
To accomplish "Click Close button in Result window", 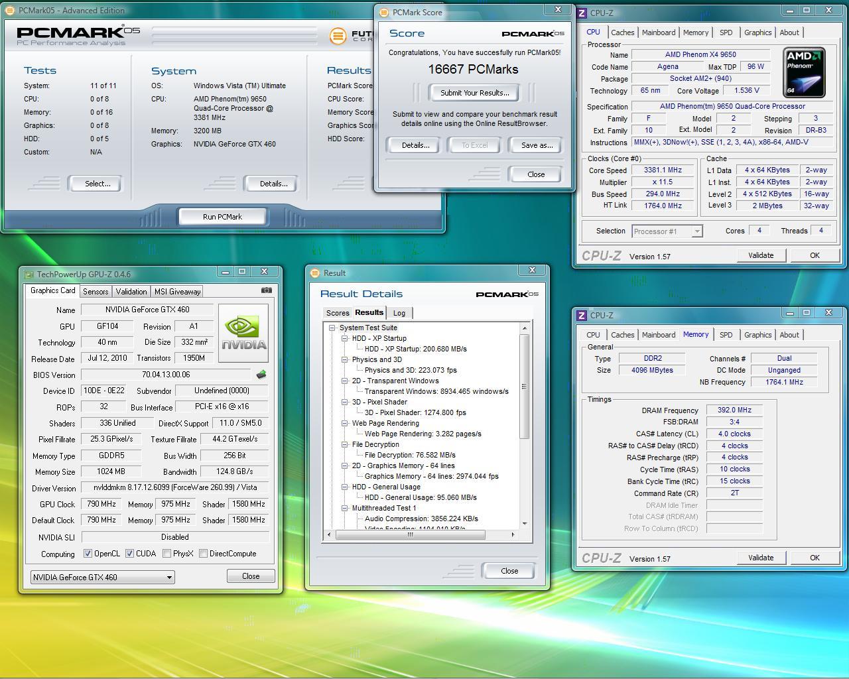I will (x=509, y=571).
